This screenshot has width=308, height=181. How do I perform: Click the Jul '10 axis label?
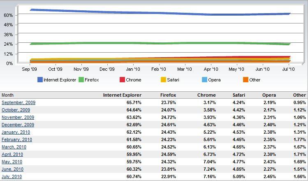(x=288, y=69)
